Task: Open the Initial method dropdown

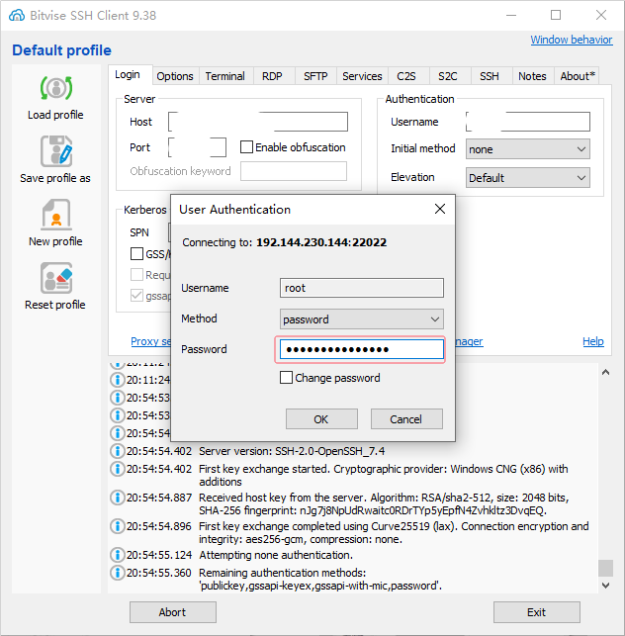Action: click(528, 148)
